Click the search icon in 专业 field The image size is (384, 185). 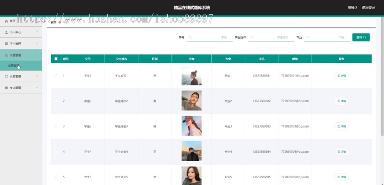click(x=308, y=37)
